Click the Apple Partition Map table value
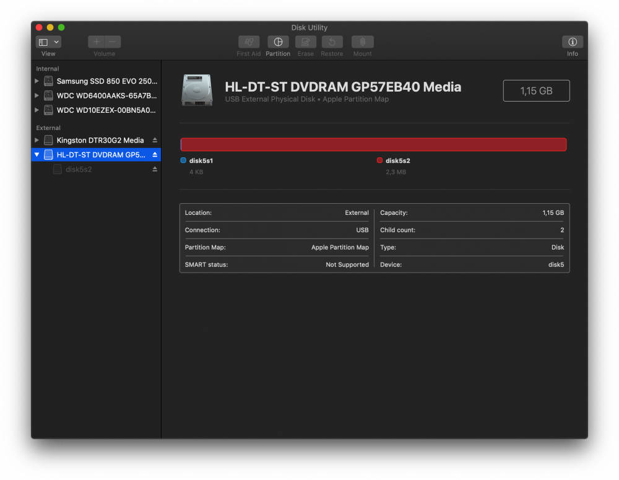 point(340,247)
